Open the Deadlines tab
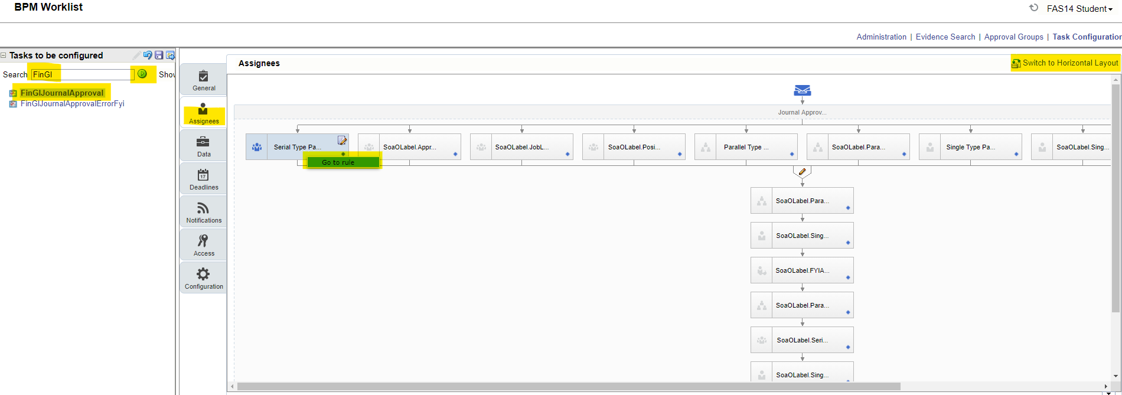Viewport: 1122px width, 395px height. [204, 179]
